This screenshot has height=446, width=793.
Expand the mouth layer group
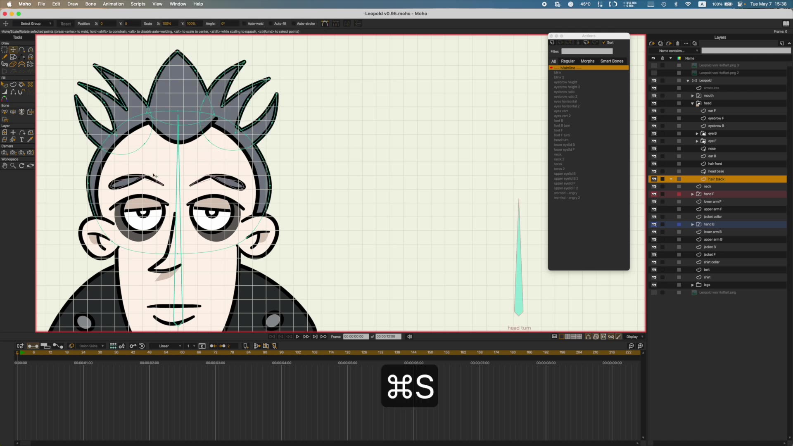[x=693, y=95]
